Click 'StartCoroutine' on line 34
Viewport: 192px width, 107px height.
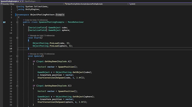[x=46, y=102]
